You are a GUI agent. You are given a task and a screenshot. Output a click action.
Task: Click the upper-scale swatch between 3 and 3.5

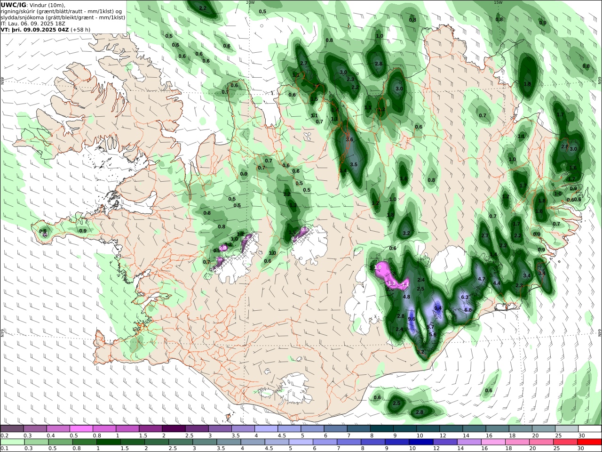(219, 428)
